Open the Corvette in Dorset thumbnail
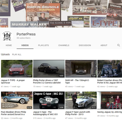 pyautogui.click(x=17, y=100)
